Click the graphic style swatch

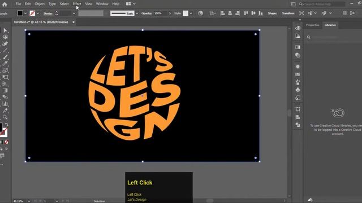(x=186, y=14)
